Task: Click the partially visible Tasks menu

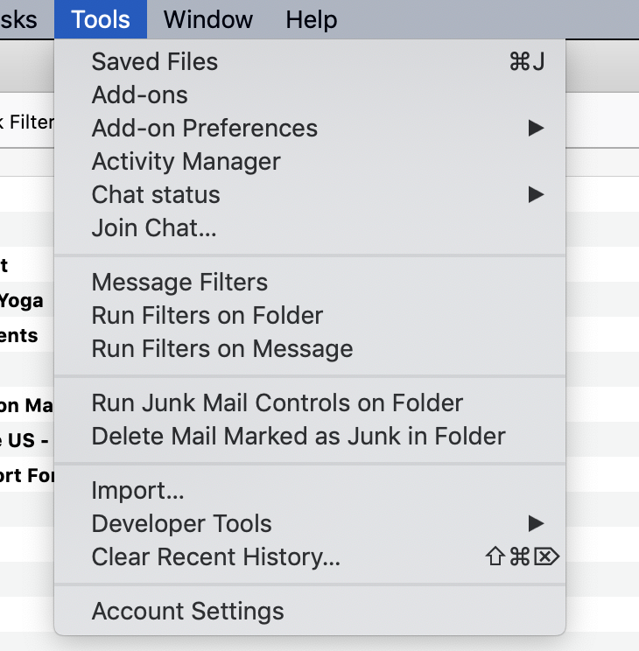Action: [19, 19]
